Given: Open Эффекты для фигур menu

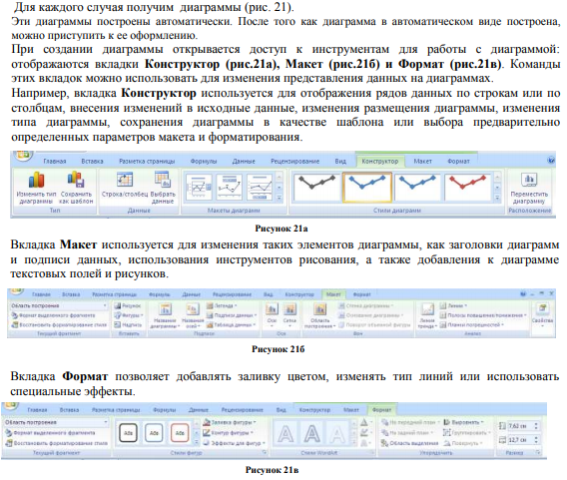Looking at the screenshot, I should tap(235, 443).
